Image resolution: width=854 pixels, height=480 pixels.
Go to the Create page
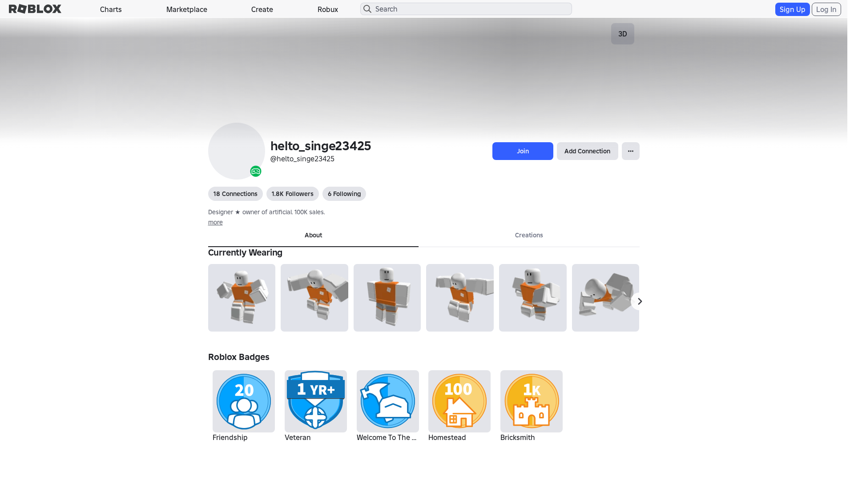point(262,9)
